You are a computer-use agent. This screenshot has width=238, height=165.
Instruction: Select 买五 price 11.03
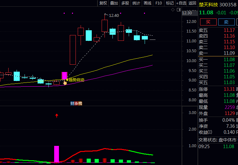[229, 82]
